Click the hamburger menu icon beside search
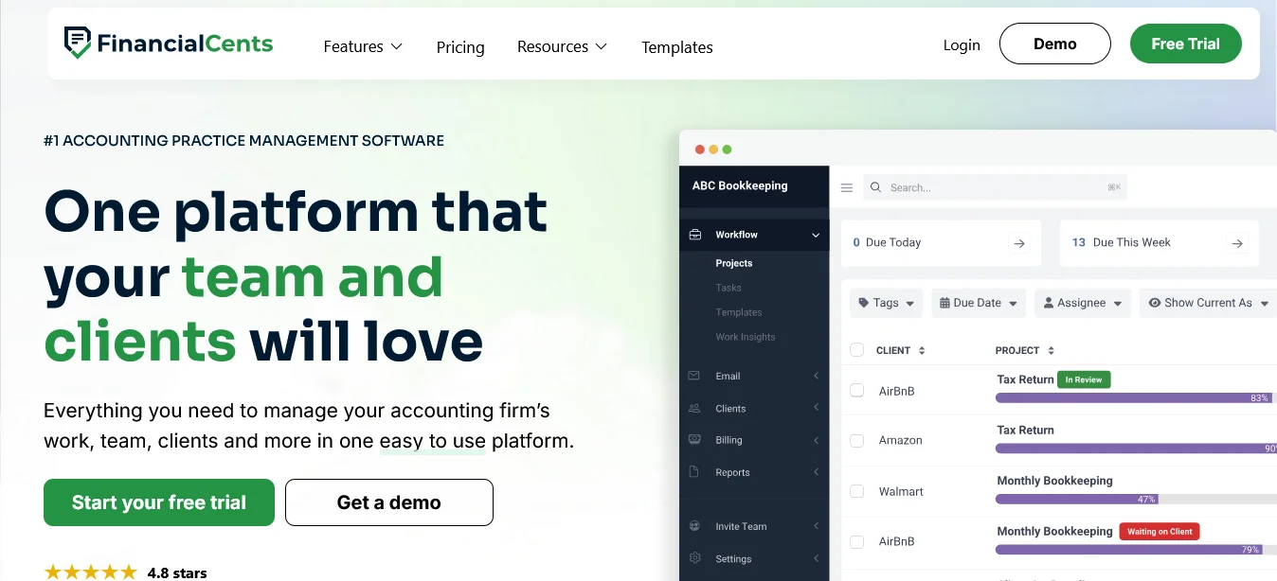The width and height of the screenshot is (1277, 581). pos(847,187)
